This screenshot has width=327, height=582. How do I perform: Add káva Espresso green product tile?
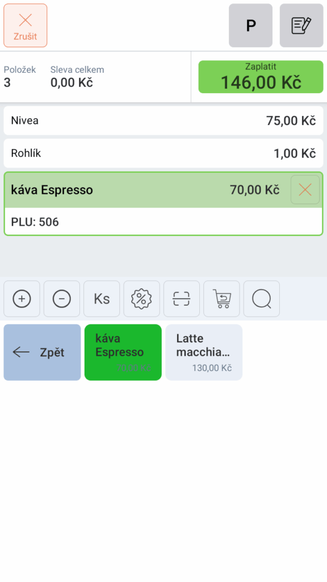[x=123, y=352]
